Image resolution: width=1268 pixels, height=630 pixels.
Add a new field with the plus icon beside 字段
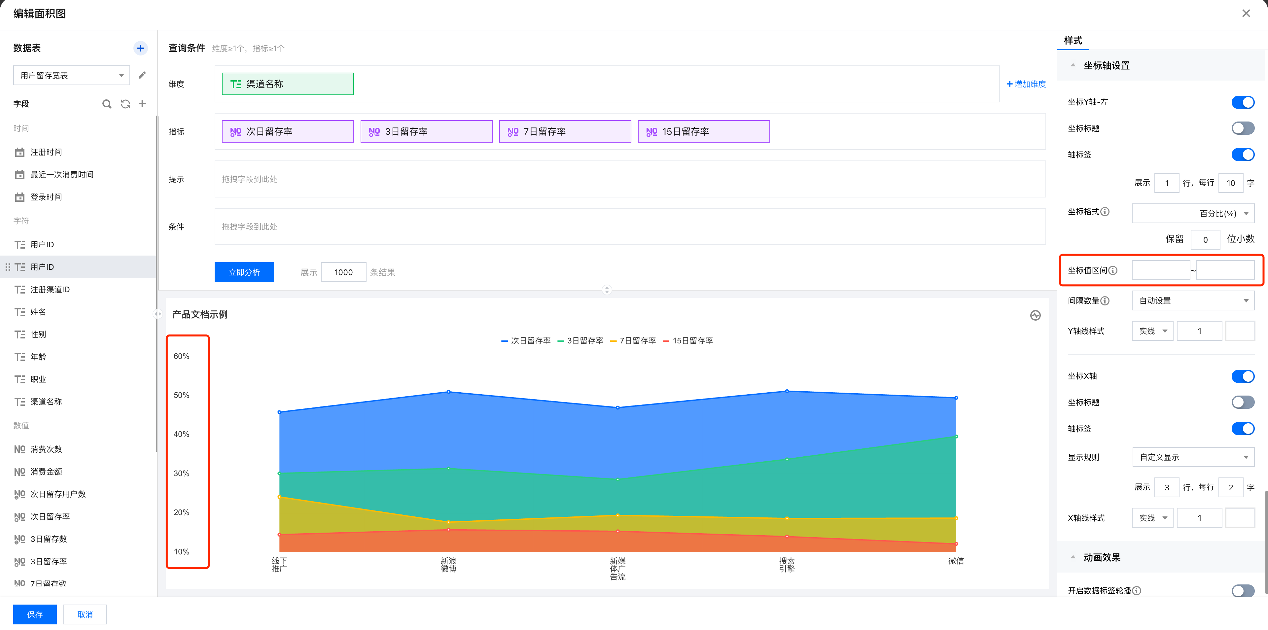click(142, 104)
